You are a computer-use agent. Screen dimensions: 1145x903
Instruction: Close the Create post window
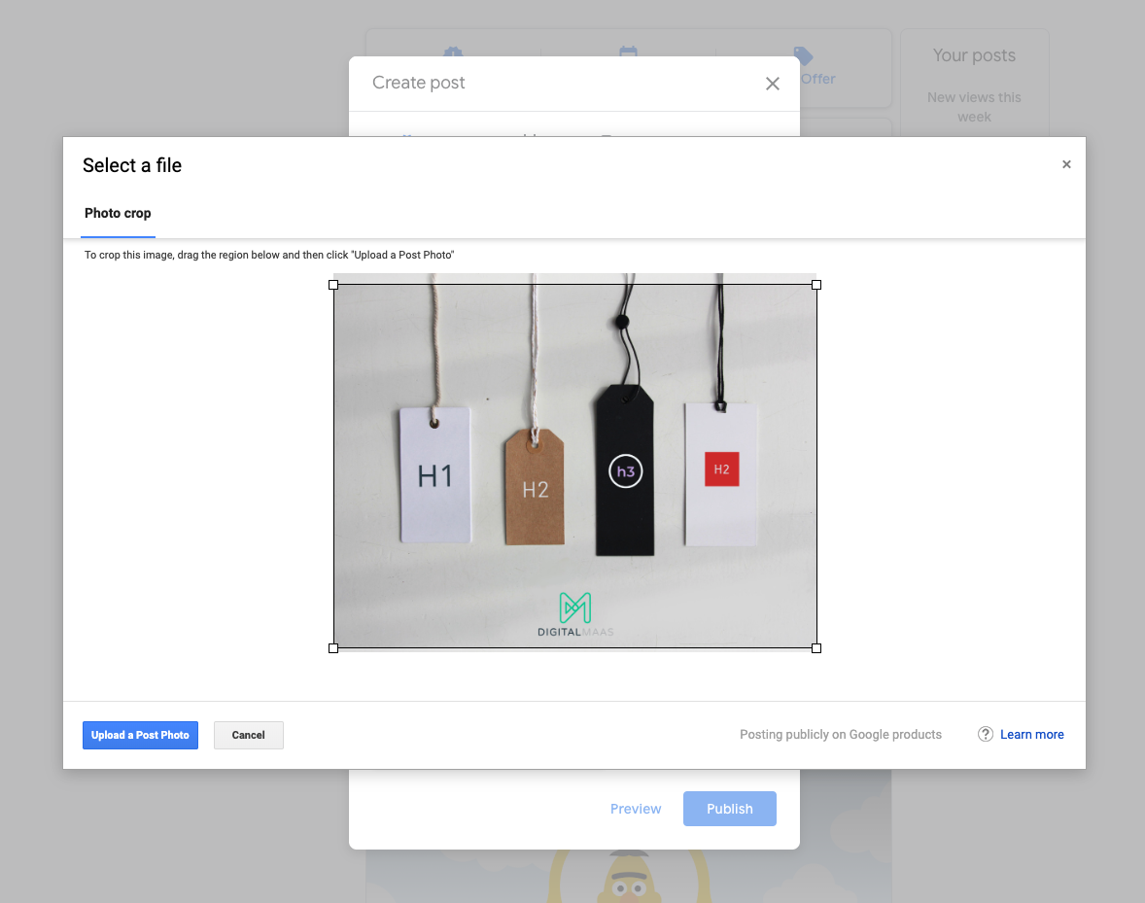(x=773, y=84)
